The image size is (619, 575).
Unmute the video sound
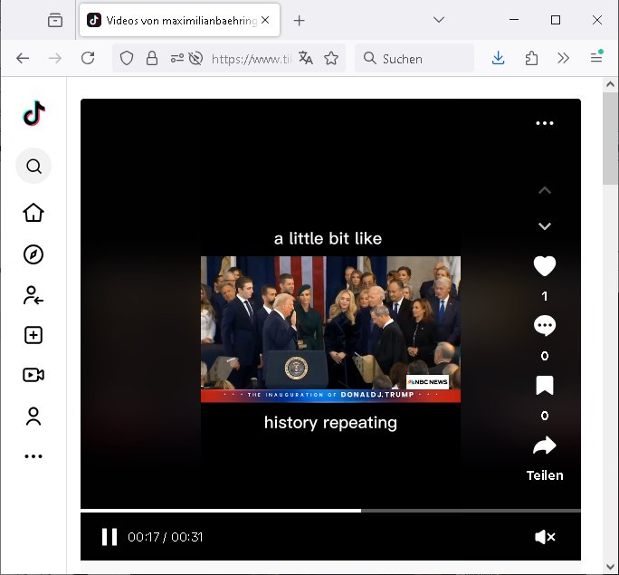click(545, 537)
